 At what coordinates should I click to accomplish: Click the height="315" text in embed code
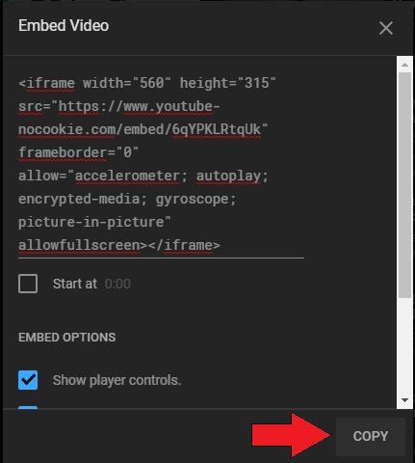pos(228,83)
